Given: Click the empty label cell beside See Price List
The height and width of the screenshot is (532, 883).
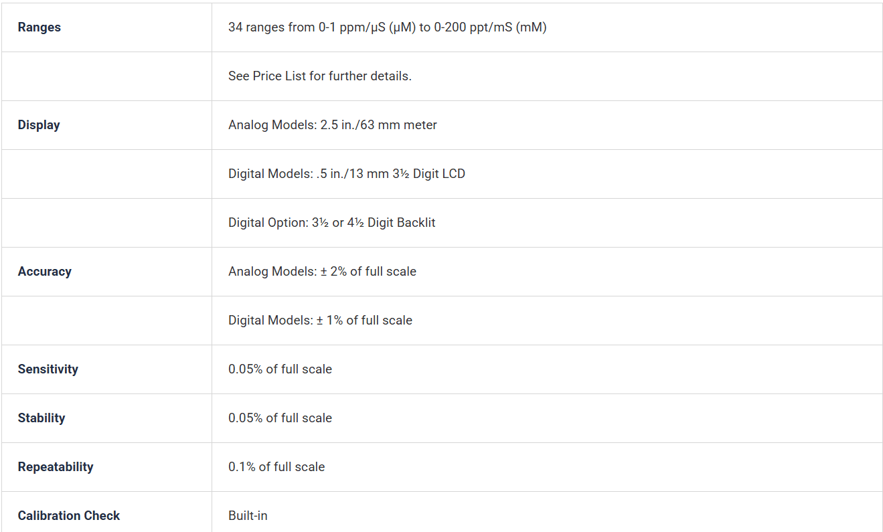Looking at the screenshot, I should pyautogui.click(x=106, y=76).
